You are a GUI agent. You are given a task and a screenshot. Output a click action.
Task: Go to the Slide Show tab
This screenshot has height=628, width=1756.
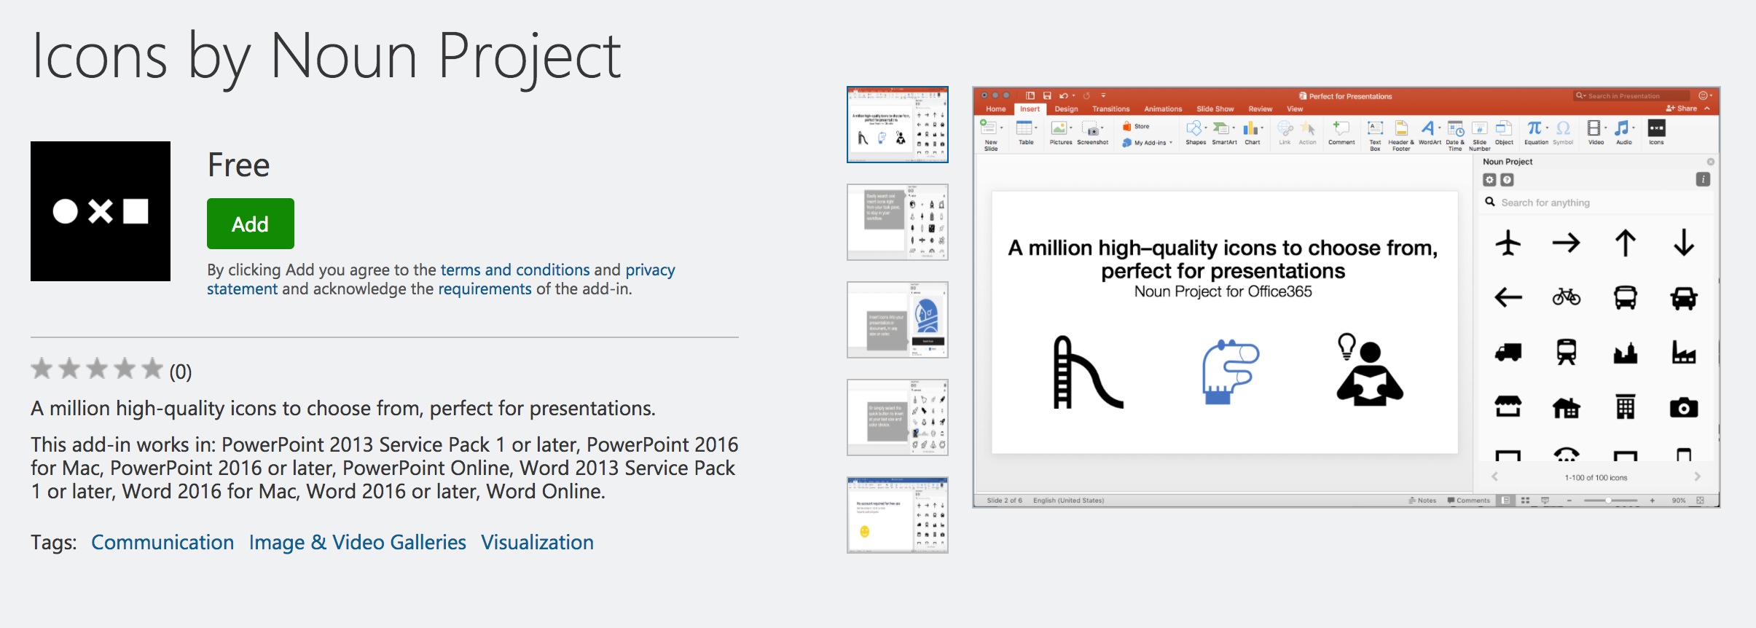1215,109
